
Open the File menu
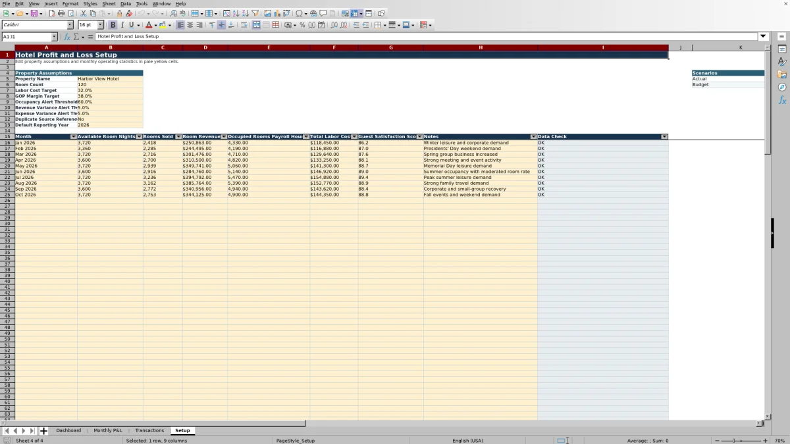[x=6, y=4]
